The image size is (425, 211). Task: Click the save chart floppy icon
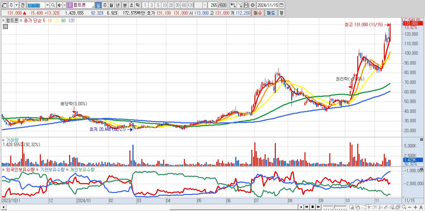coord(246,5)
